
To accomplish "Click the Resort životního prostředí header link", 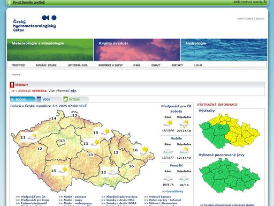I will tap(28, 2).
